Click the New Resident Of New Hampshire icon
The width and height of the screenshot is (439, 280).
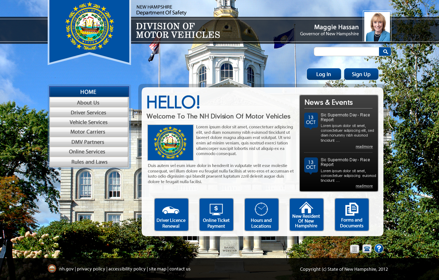(306, 206)
